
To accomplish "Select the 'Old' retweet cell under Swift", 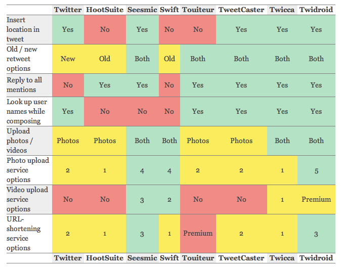I will 169,59.
